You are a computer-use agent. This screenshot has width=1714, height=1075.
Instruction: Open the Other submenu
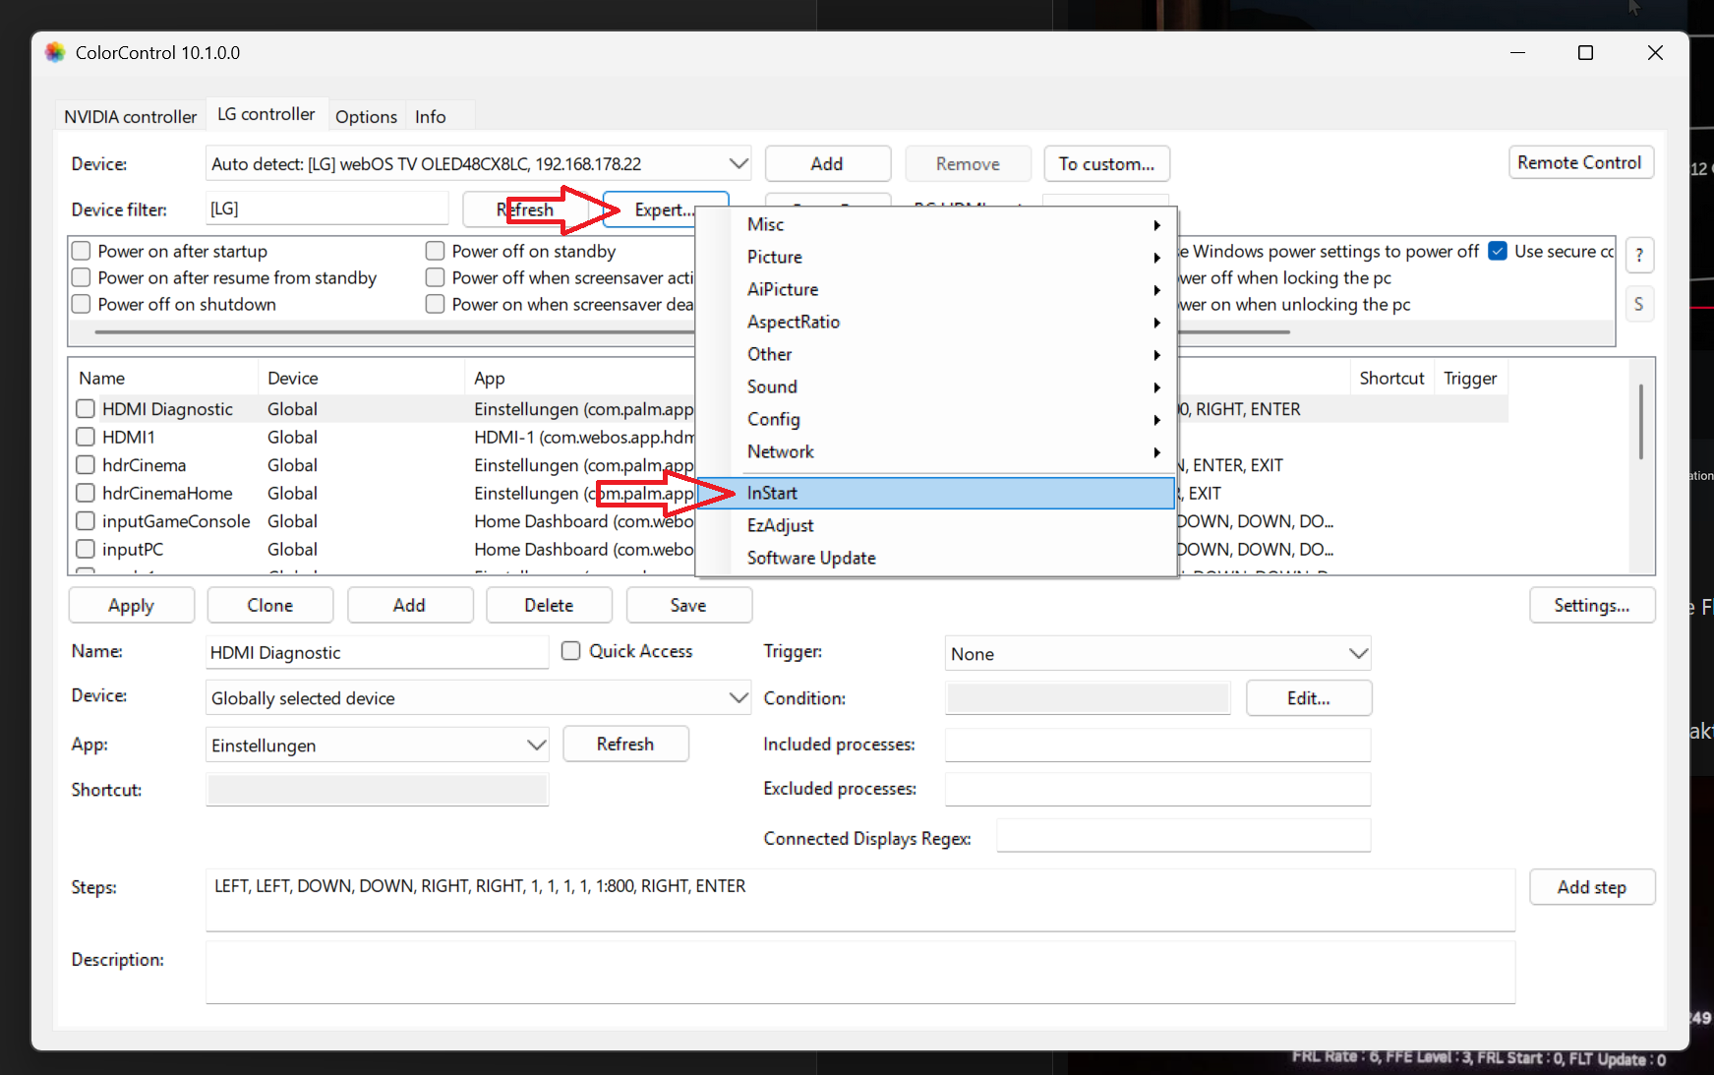(x=936, y=354)
